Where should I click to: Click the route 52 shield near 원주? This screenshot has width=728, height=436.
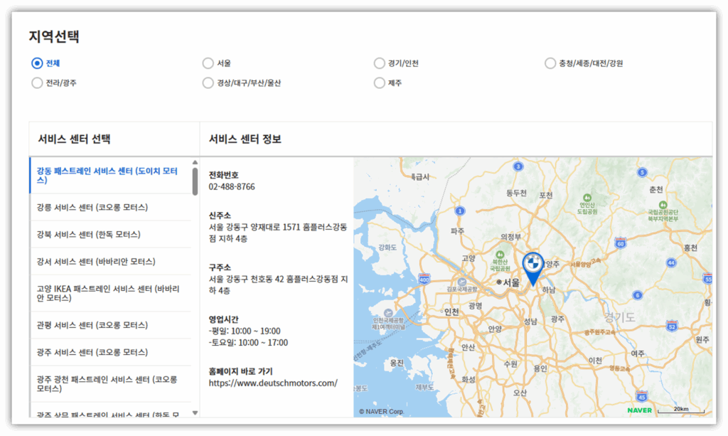[x=672, y=326]
